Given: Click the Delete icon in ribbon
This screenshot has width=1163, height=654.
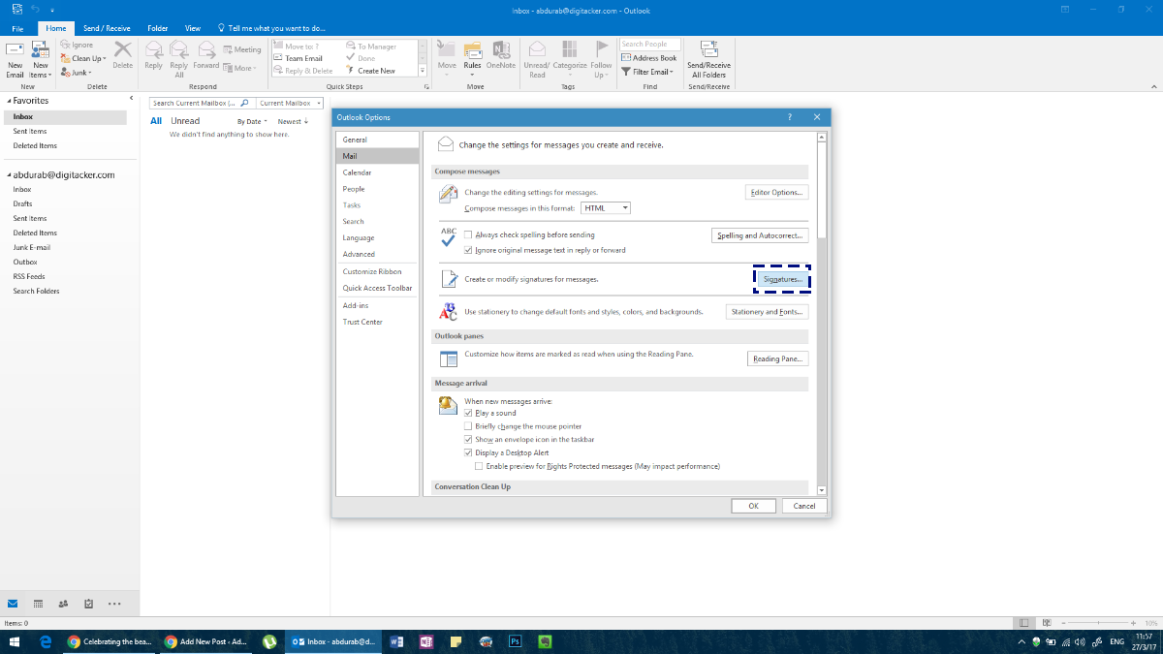Looking at the screenshot, I should coord(123,55).
